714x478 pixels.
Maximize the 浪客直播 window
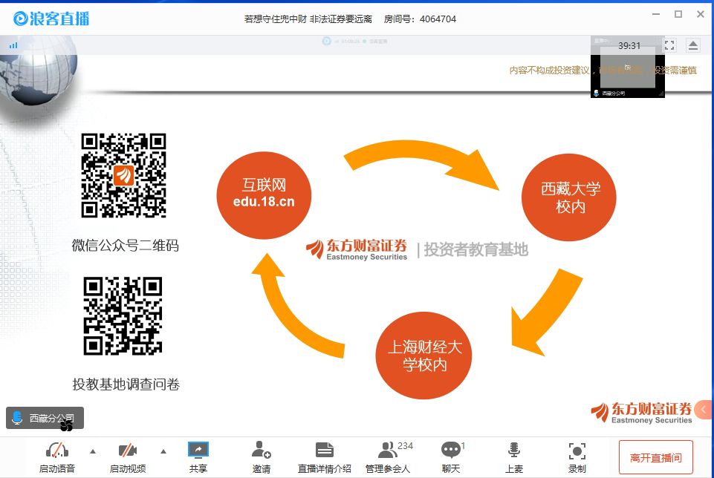[678, 15]
